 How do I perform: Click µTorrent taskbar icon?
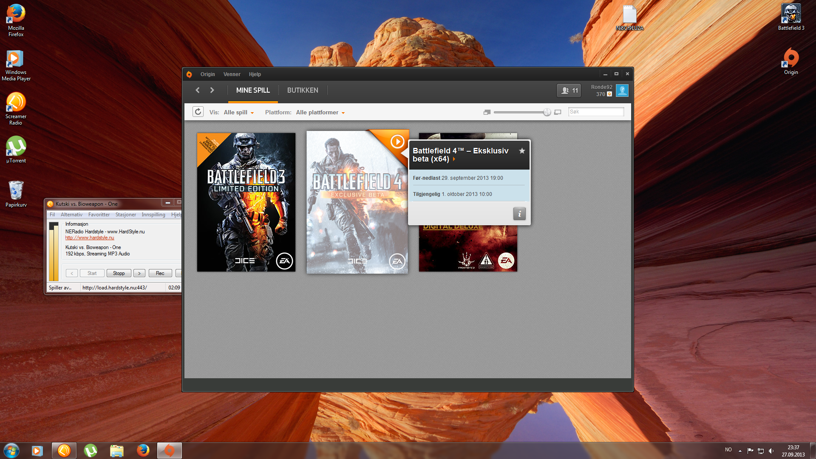pyautogui.click(x=91, y=450)
